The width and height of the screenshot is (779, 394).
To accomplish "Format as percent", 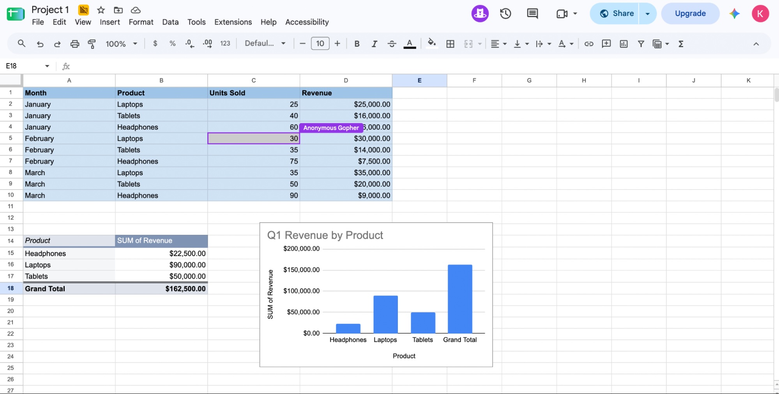I will pyautogui.click(x=172, y=44).
